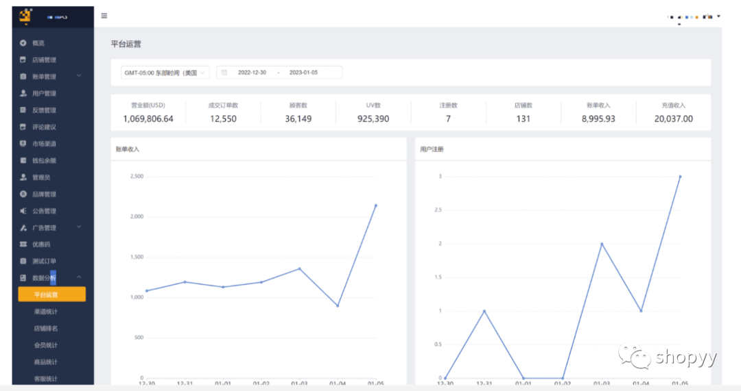Go to 会员统计 page

click(46, 345)
